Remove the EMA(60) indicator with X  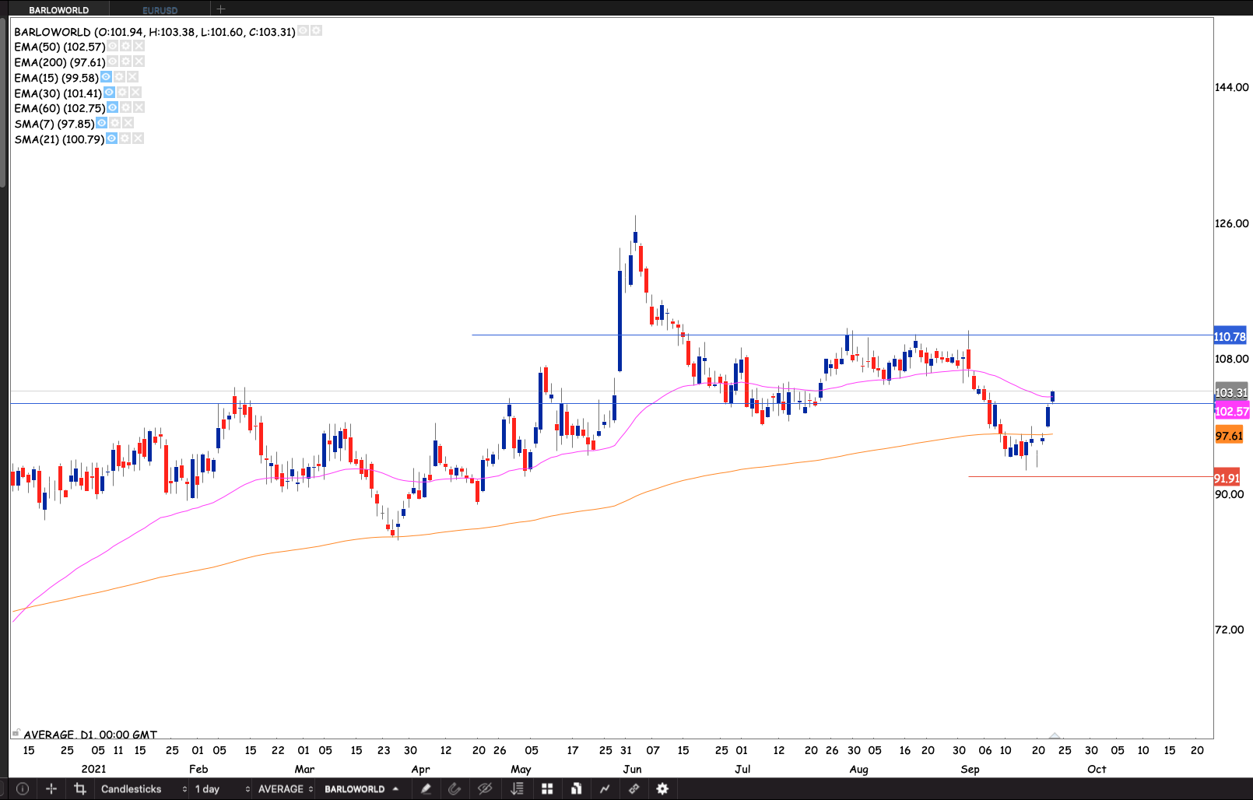139,107
